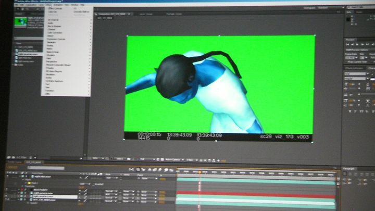Jump to last frame in Preview panel
Viewport: 375px width, 211px height.
click(367, 44)
